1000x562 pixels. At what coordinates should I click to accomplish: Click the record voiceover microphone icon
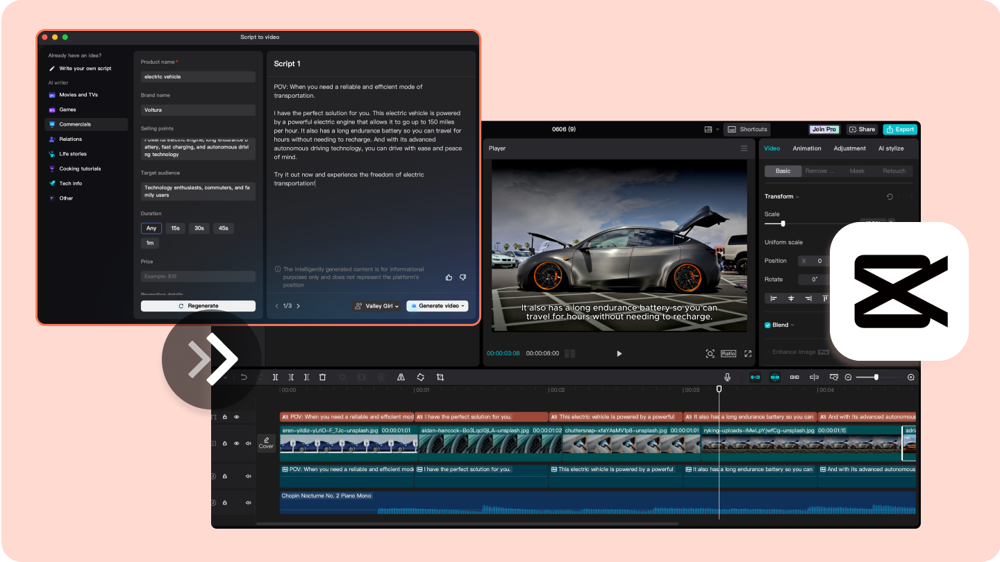click(x=727, y=377)
